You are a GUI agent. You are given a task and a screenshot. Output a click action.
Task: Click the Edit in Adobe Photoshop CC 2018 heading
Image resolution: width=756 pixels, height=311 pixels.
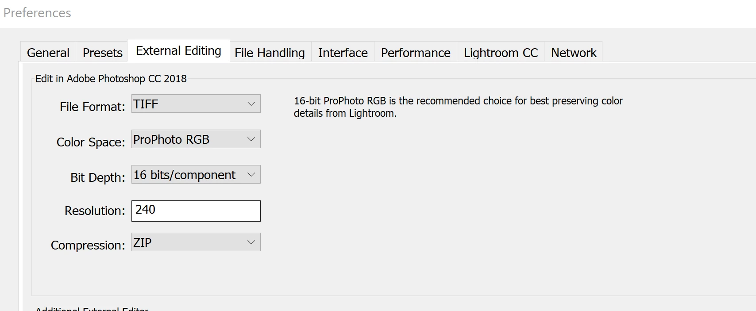pos(111,79)
